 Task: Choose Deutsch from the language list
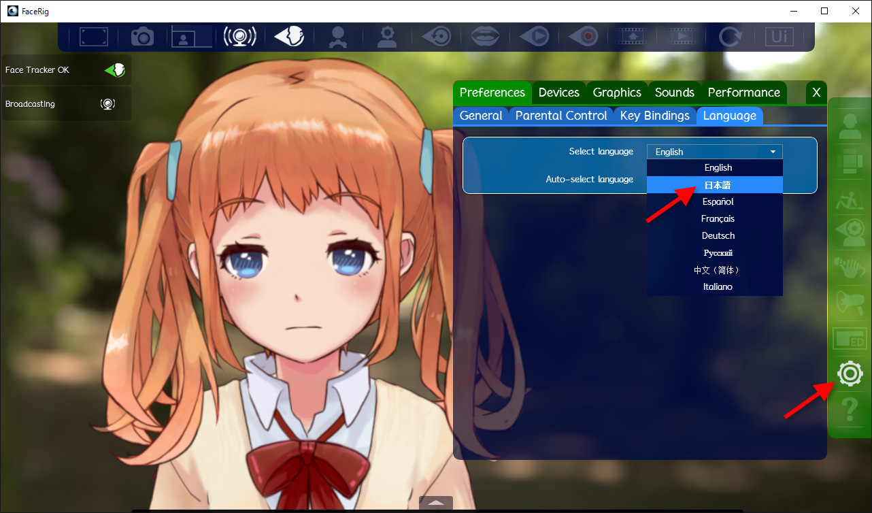(715, 235)
